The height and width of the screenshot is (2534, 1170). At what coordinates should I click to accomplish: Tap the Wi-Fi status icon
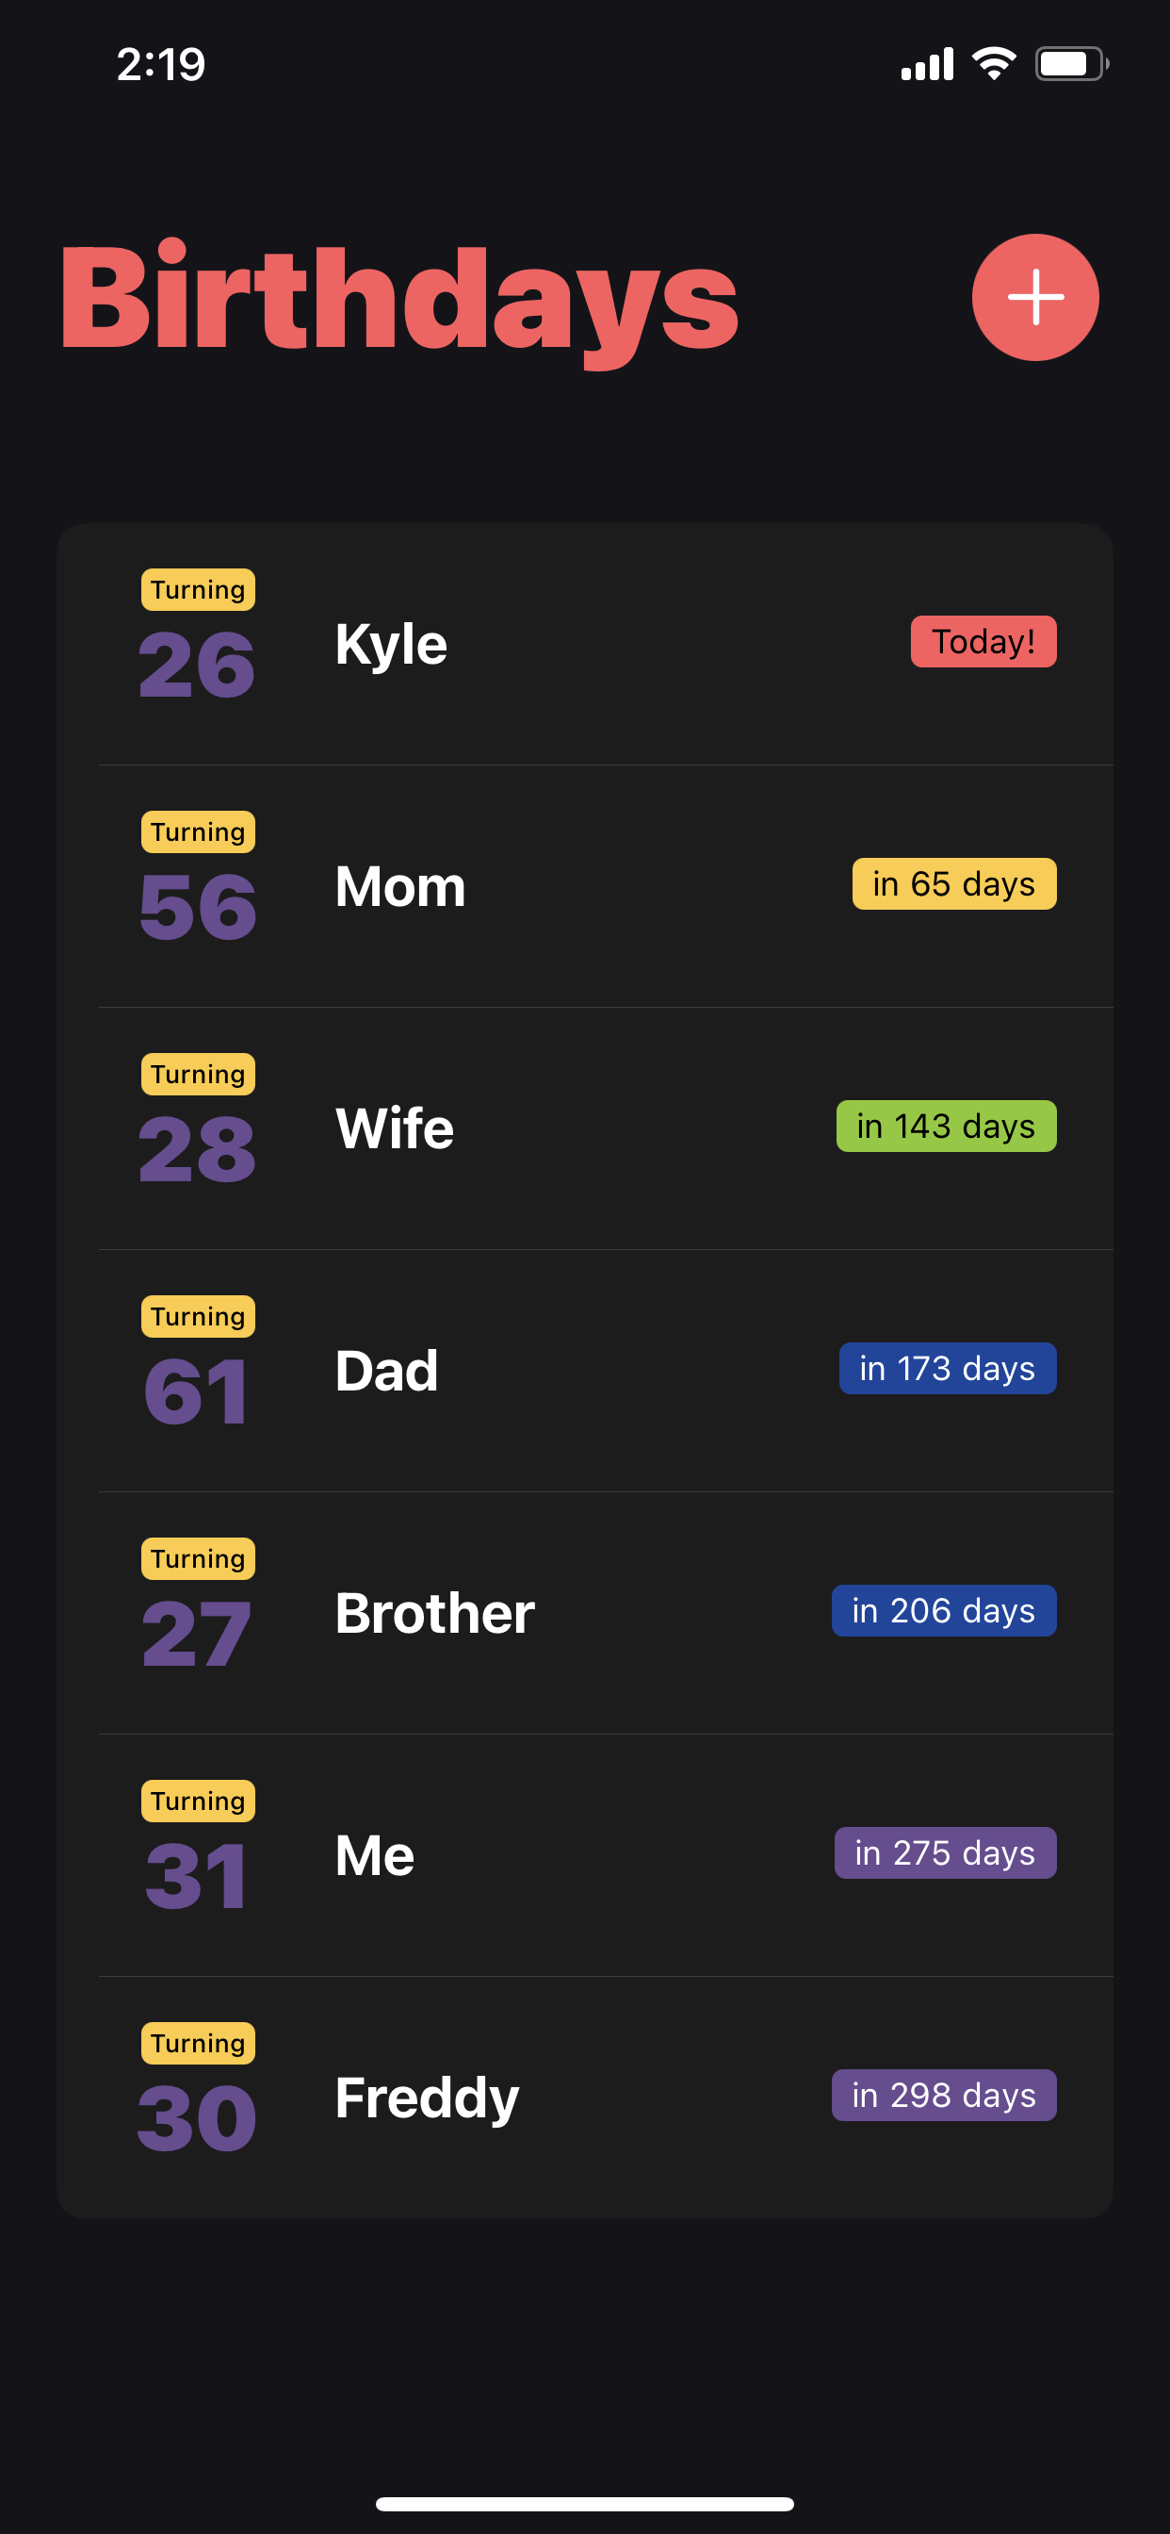[x=994, y=64]
